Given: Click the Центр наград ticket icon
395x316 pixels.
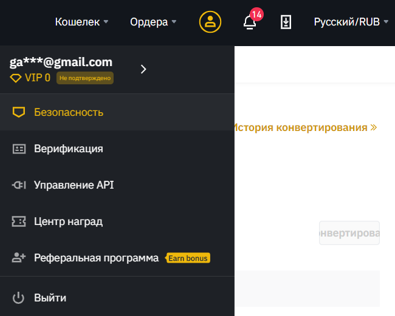Looking at the screenshot, I should click(x=19, y=221).
